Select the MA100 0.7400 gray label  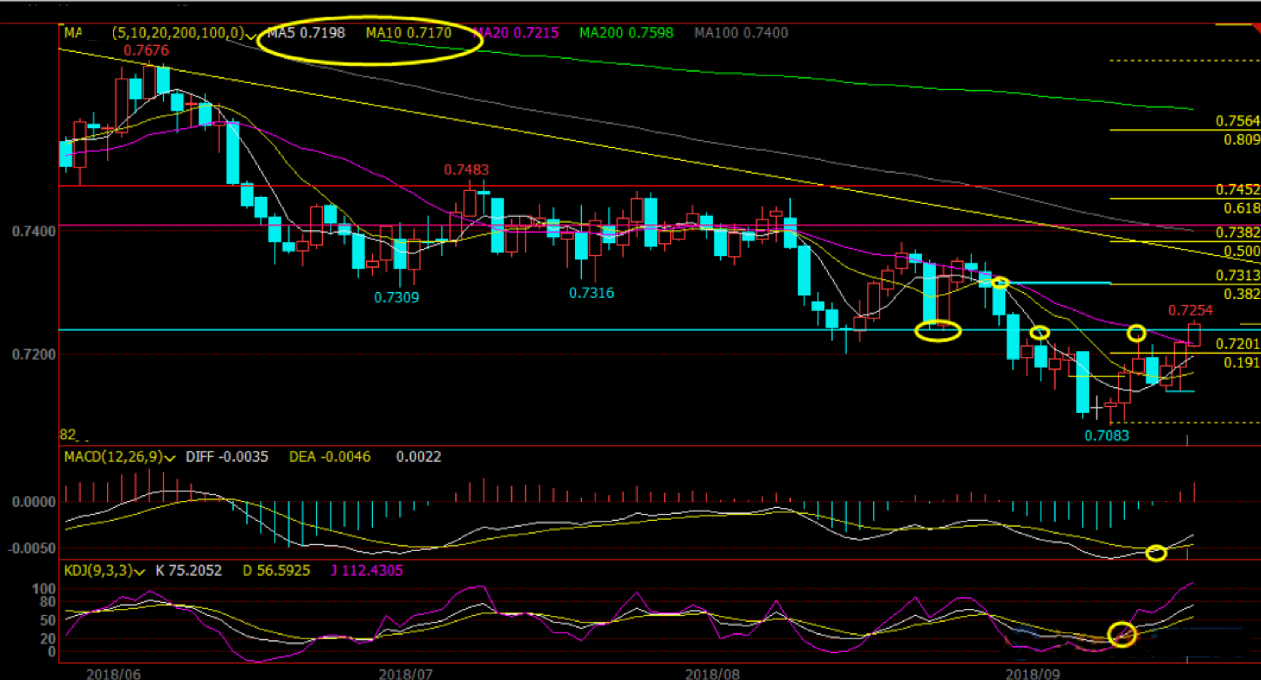click(741, 33)
